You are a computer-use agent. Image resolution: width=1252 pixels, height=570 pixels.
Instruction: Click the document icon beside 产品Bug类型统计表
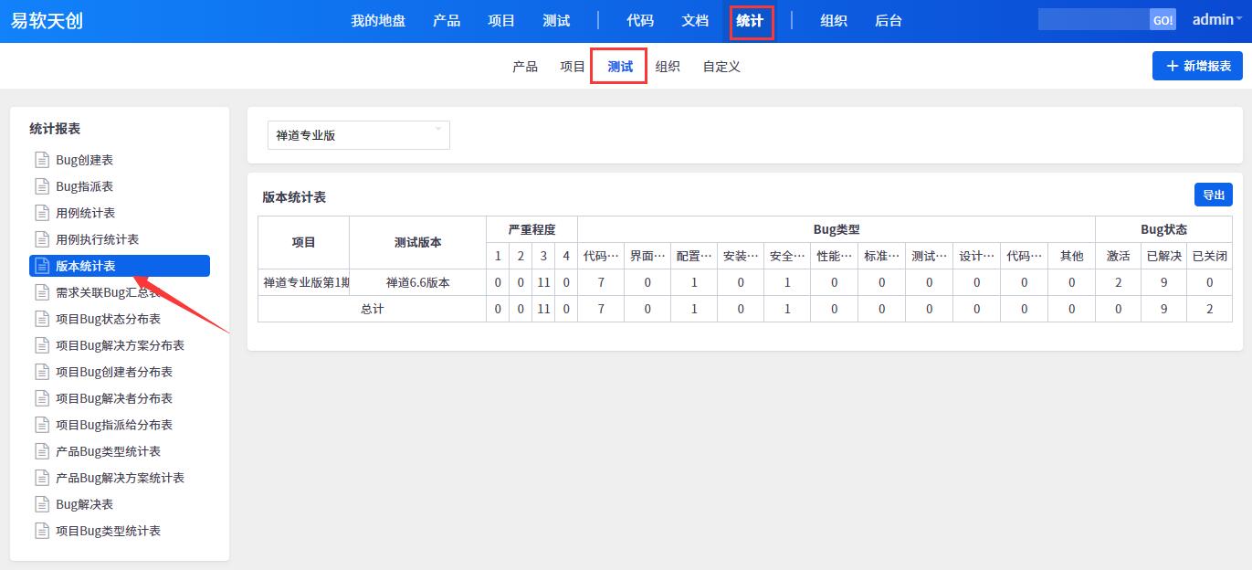click(41, 451)
